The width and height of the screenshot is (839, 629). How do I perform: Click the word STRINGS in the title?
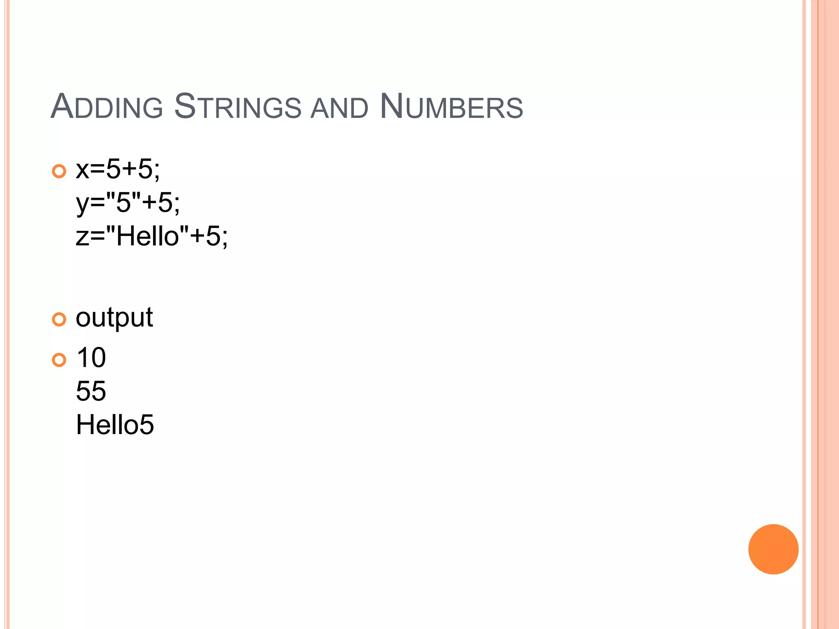click(x=238, y=107)
